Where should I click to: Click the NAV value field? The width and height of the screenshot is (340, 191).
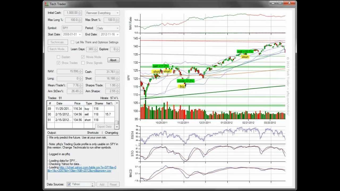point(70,72)
